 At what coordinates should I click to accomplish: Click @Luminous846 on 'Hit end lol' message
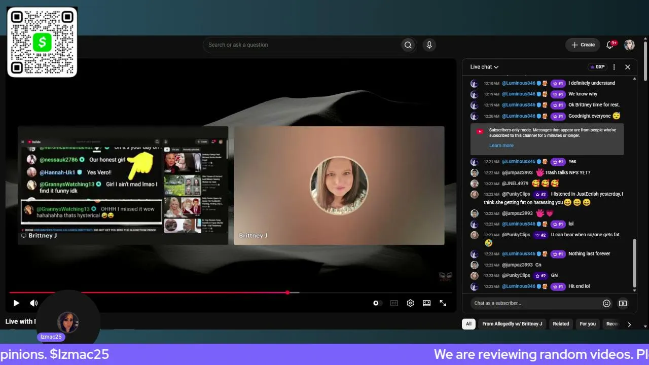pyautogui.click(x=518, y=286)
